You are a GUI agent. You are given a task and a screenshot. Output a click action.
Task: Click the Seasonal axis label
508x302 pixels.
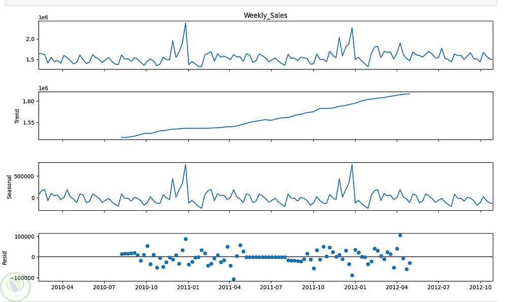click(x=9, y=186)
